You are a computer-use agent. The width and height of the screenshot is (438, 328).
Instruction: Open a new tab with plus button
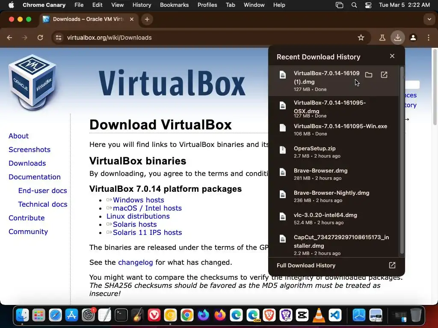coord(147,19)
